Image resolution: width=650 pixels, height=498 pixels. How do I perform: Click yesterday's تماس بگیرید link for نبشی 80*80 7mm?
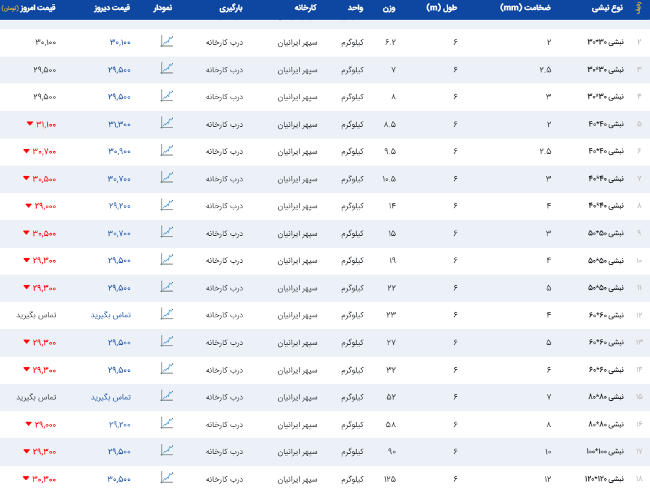click(111, 397)
